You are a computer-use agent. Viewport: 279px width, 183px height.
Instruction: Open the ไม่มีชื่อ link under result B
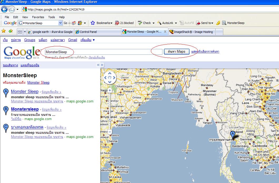pos(16,119)
